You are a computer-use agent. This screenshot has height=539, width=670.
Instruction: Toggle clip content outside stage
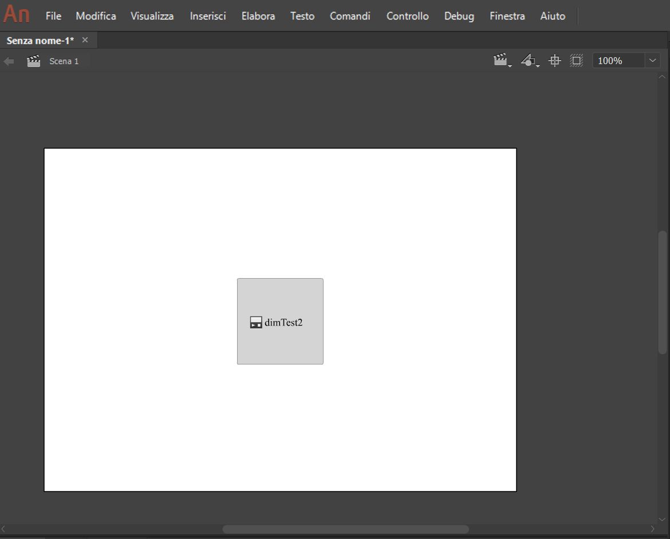pyautogui.click(x=576, y=60)
